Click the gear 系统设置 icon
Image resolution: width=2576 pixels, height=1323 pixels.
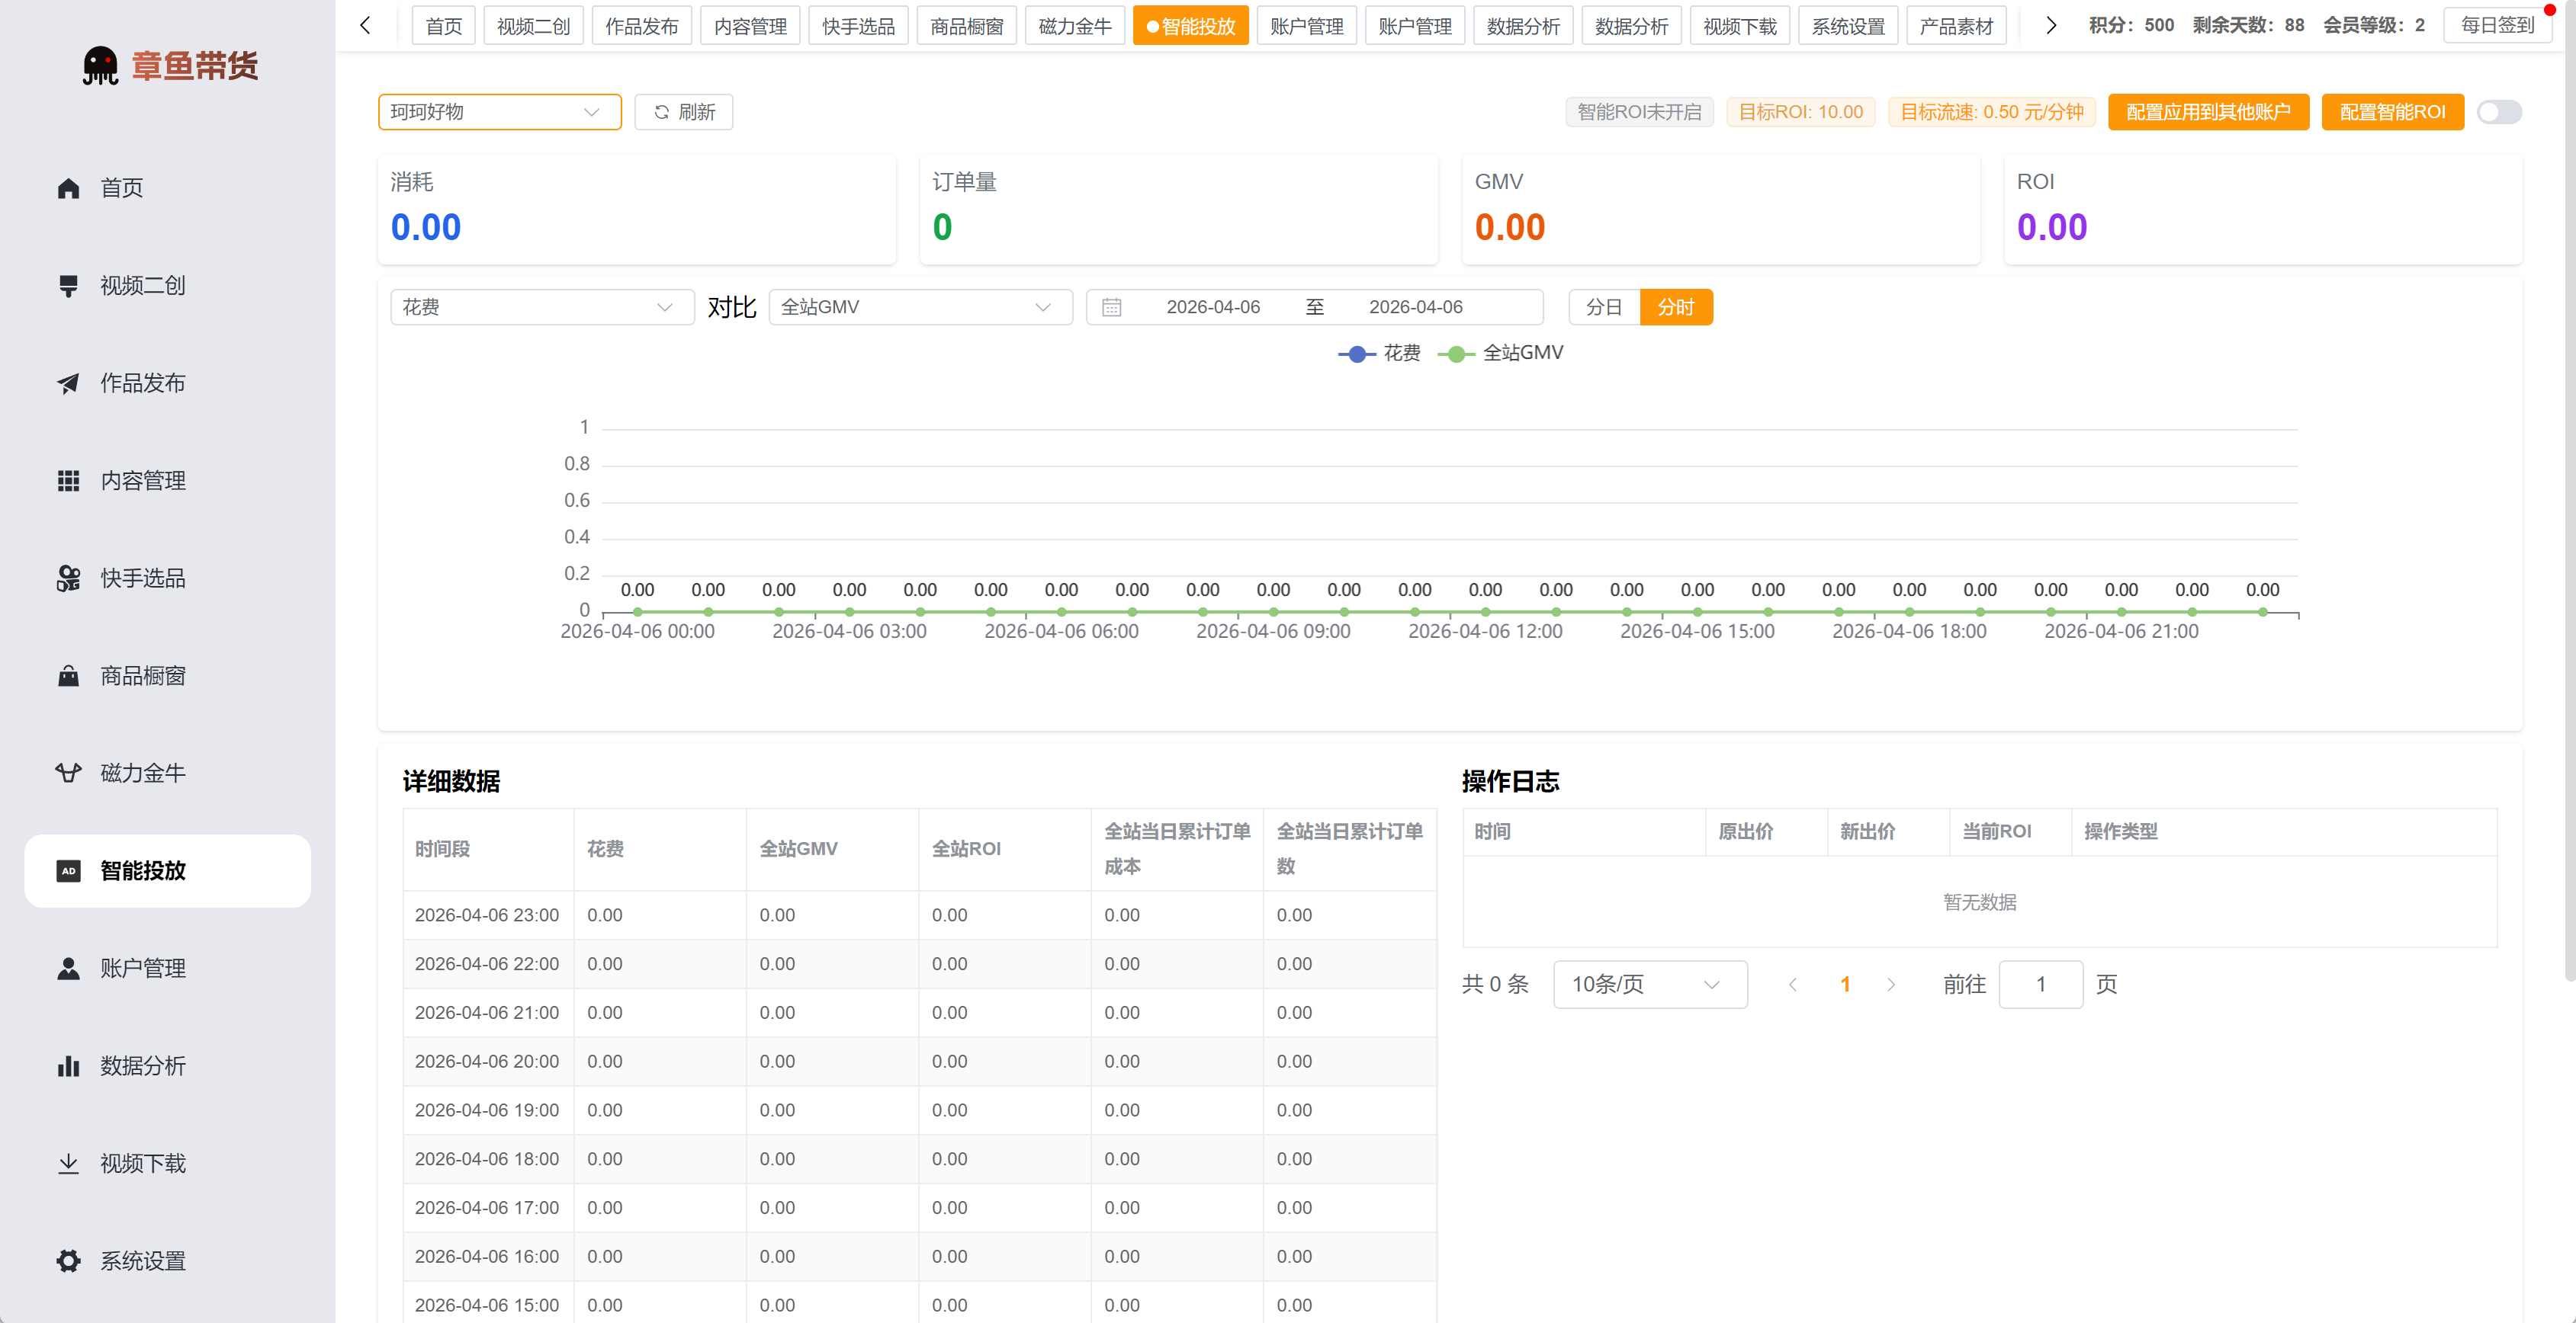tap(68, 1261)
